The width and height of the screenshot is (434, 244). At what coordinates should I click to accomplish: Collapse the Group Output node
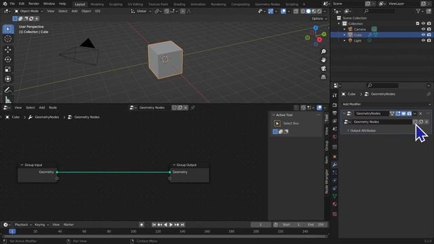(x=174, y=165)
